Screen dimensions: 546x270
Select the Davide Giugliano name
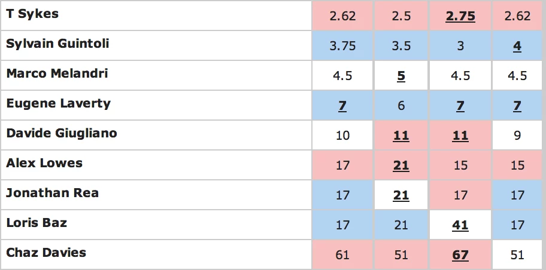[x=61, y=133]
